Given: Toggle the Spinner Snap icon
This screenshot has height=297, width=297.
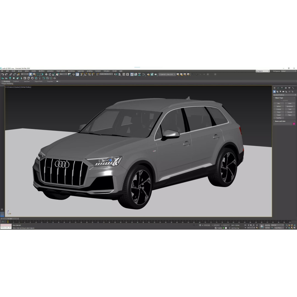Looking at the screenshot, I should tap(93, 75).
